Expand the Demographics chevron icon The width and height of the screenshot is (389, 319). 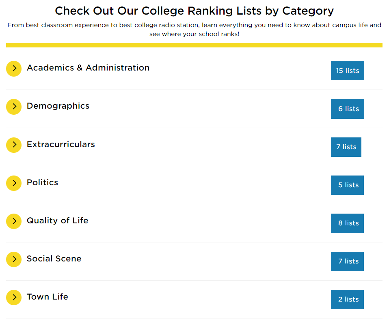[x=14, y=107]
